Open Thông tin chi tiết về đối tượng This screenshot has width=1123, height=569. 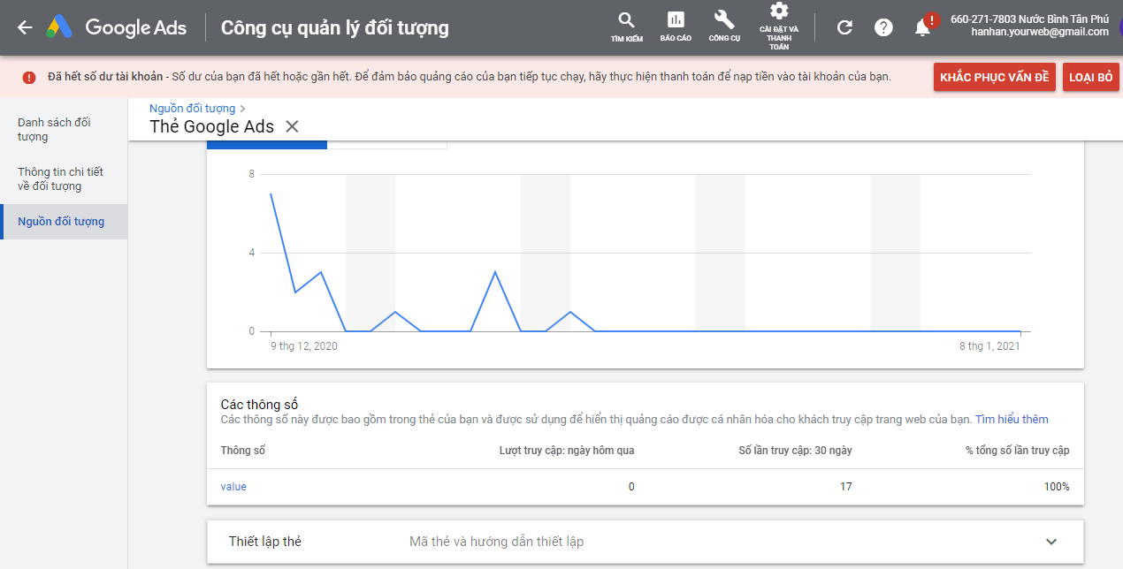coord(60,178)
